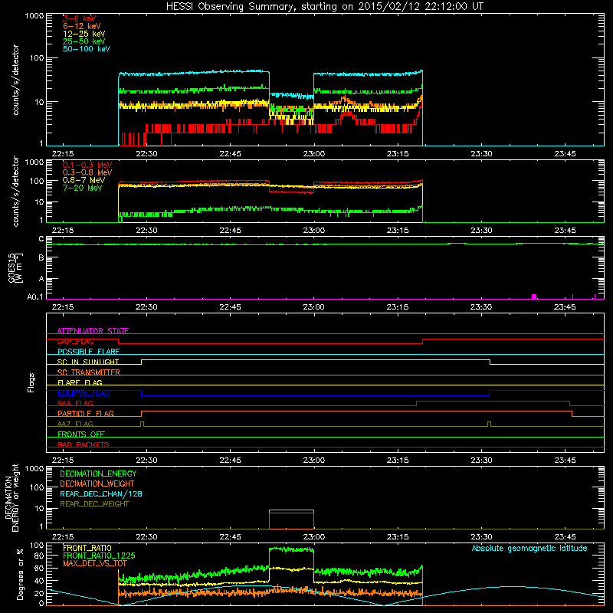Click the "DECIMATION_WEIGHT" legend label
Viewport: 613px width, 613px height.
click(97, 484)
